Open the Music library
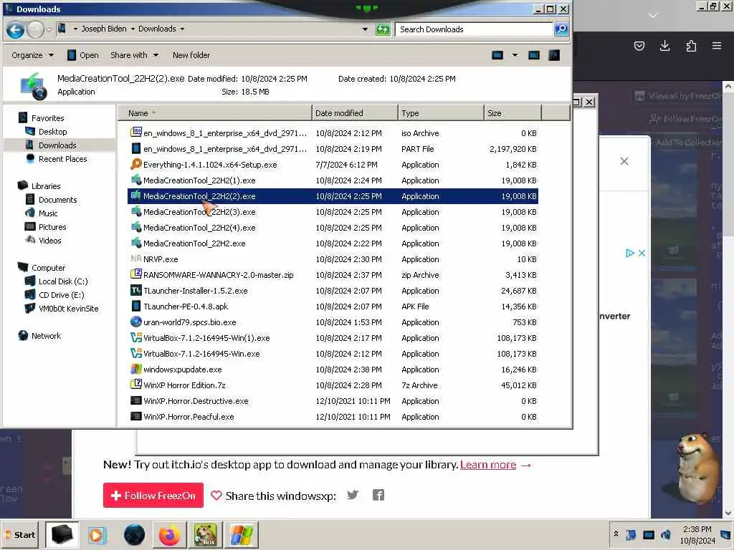734x550 pixels. (48, 213)
